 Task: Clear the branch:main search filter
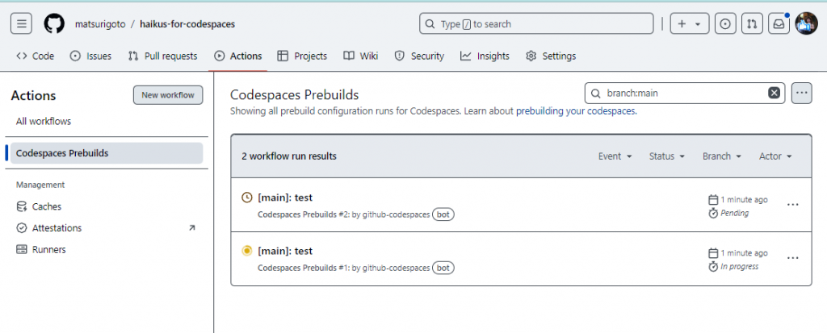pyautogui.click(x=774, y=93)
